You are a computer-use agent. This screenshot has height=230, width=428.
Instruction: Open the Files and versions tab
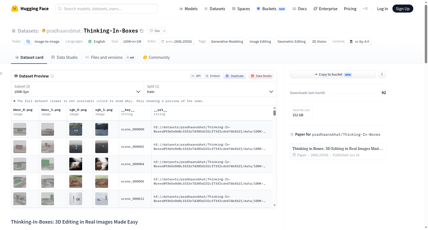pos(110,57)
